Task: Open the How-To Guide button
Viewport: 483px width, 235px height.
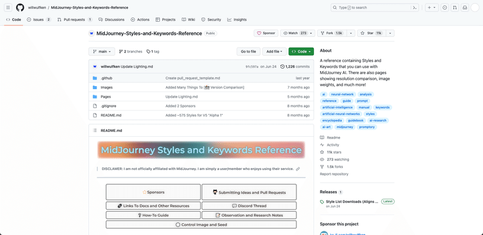Action: [153, 215]
